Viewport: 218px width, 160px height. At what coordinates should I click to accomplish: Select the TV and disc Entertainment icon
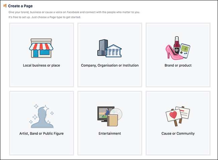[x=110, y=116]
